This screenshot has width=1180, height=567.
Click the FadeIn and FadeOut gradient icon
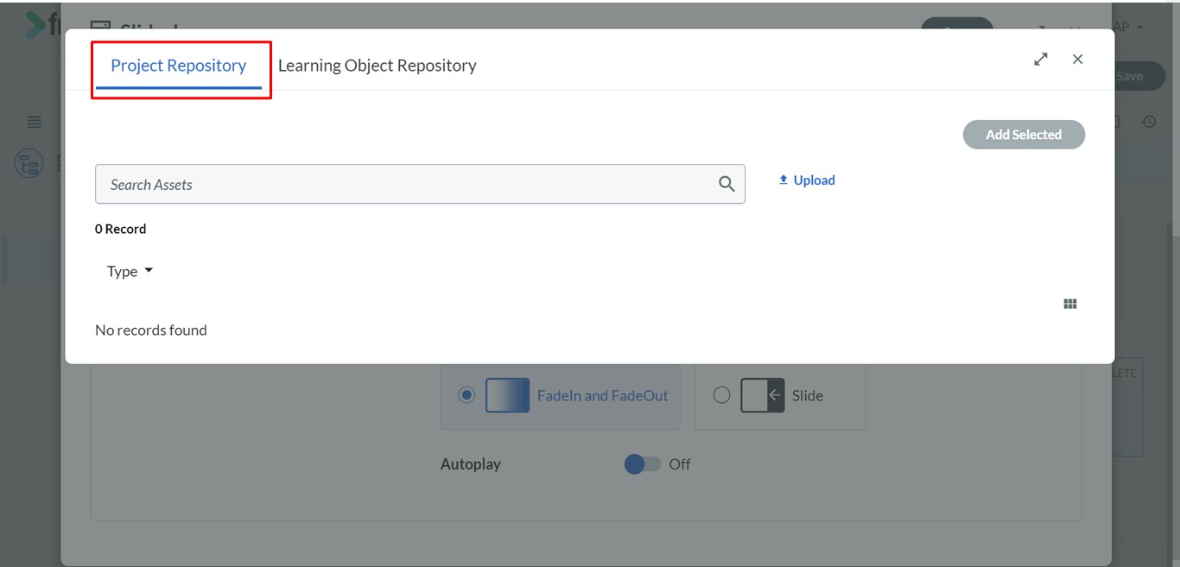(507, 395)
